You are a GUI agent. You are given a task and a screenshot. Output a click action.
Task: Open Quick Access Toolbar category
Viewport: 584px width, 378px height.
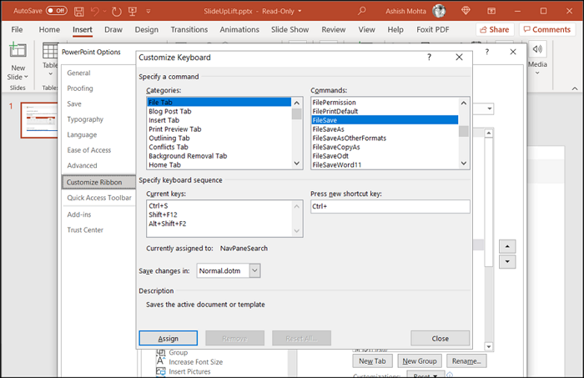point(99,198)
